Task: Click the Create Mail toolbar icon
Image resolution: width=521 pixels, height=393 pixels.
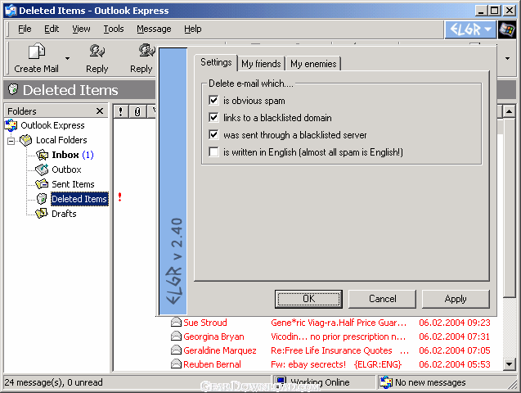Action: pos(37,52)
